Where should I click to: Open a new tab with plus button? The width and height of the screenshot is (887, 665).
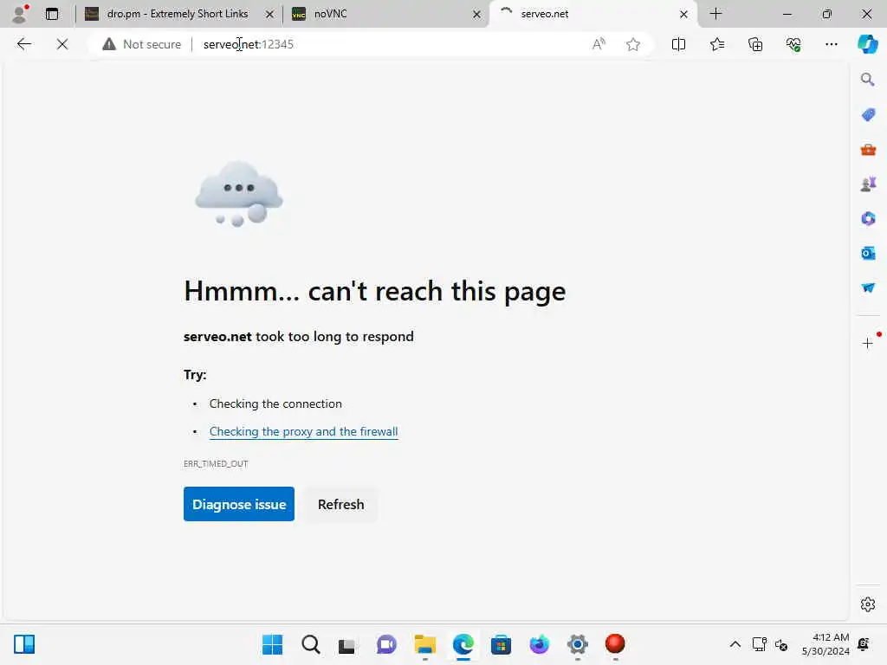[x=715, y=14]
